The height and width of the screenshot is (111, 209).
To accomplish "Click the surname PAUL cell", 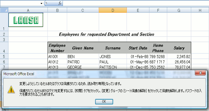I will click(113, 62).
